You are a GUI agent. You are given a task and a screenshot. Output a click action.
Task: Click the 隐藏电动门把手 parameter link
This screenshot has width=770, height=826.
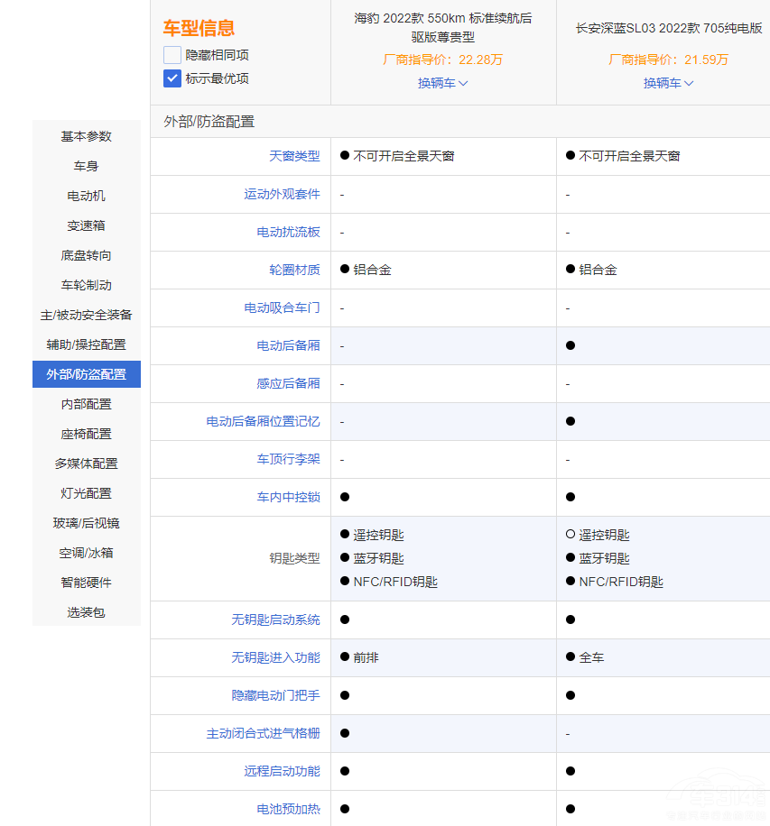click(x=275, y=695)
